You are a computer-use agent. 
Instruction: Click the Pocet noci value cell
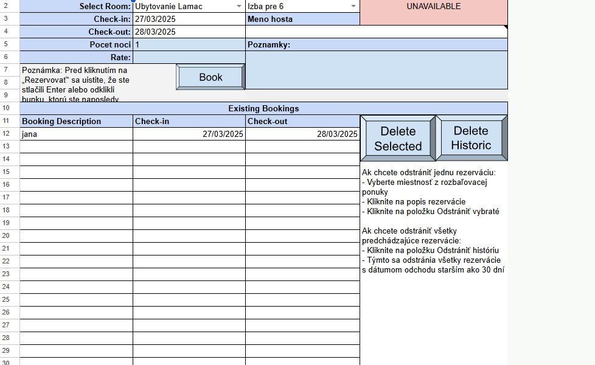point(189,45)
